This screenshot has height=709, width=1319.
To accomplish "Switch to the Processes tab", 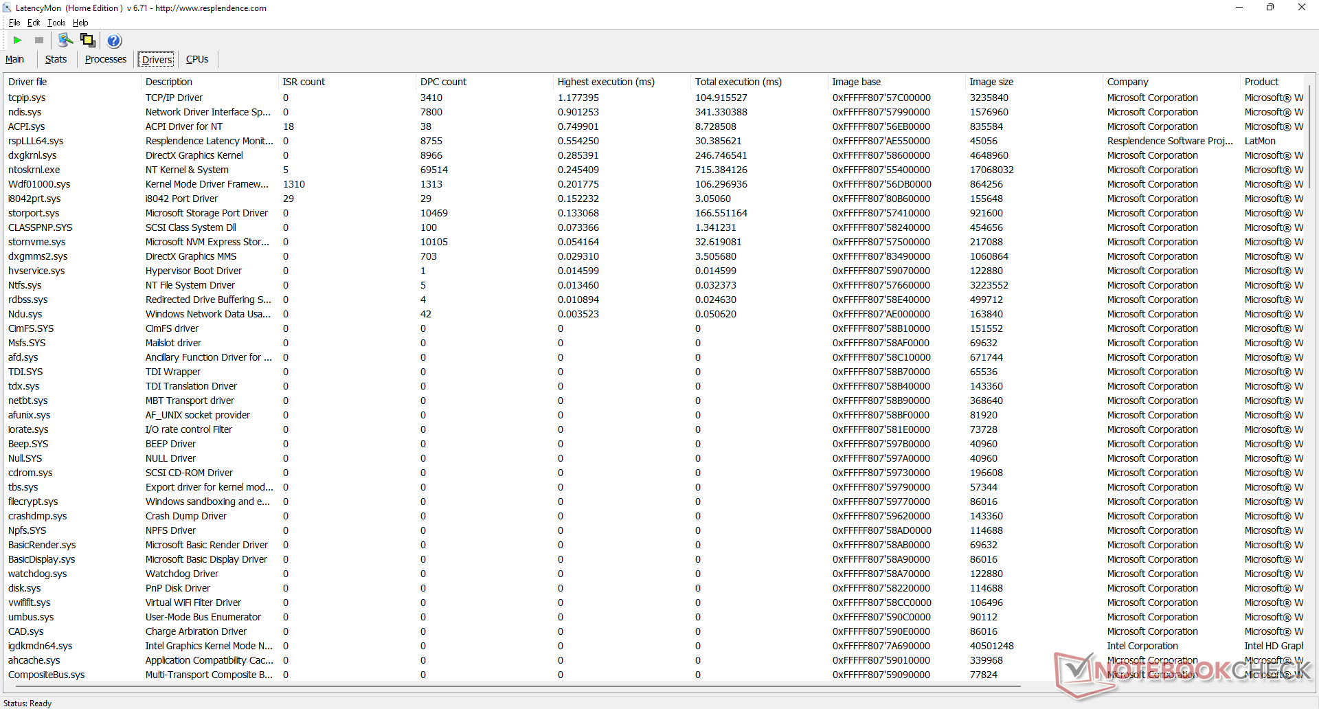I will pos(105,59).
